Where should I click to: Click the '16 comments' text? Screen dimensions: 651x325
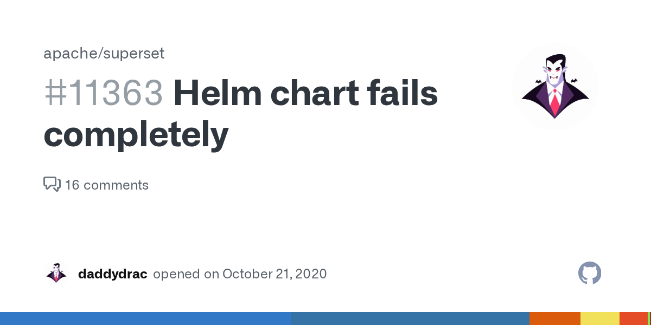coord(106,185)
